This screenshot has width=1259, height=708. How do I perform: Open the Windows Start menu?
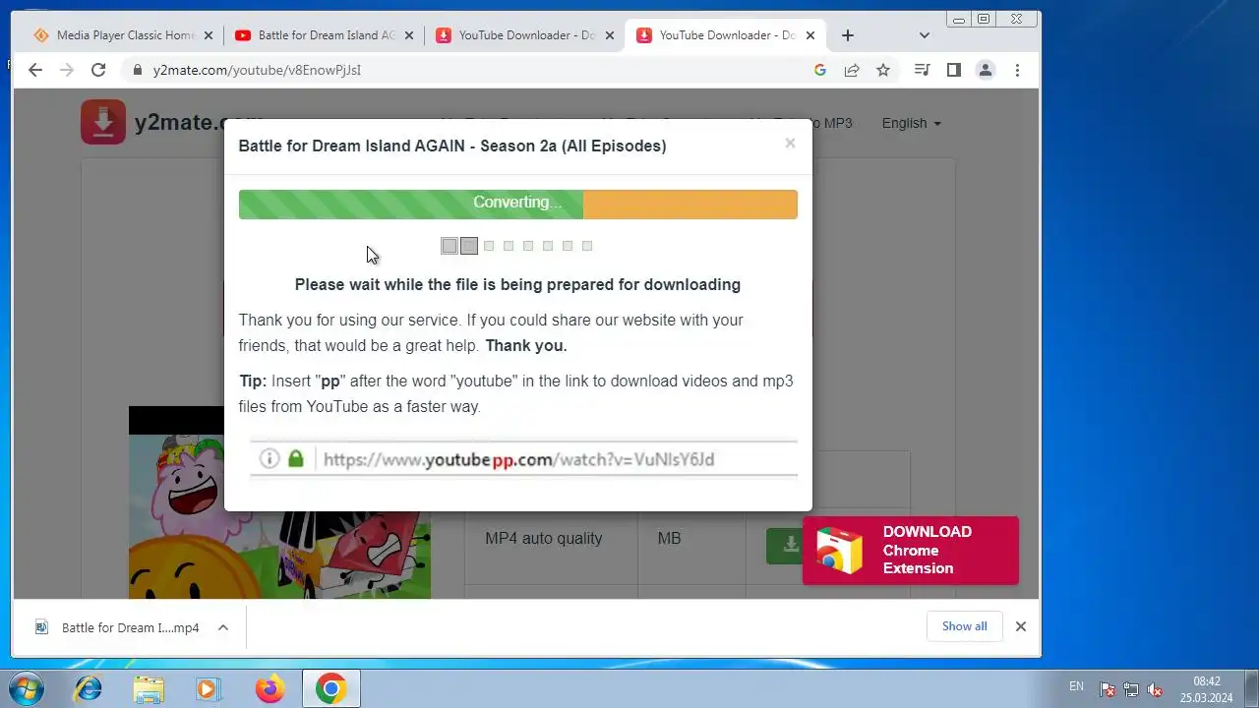[25, 688]
